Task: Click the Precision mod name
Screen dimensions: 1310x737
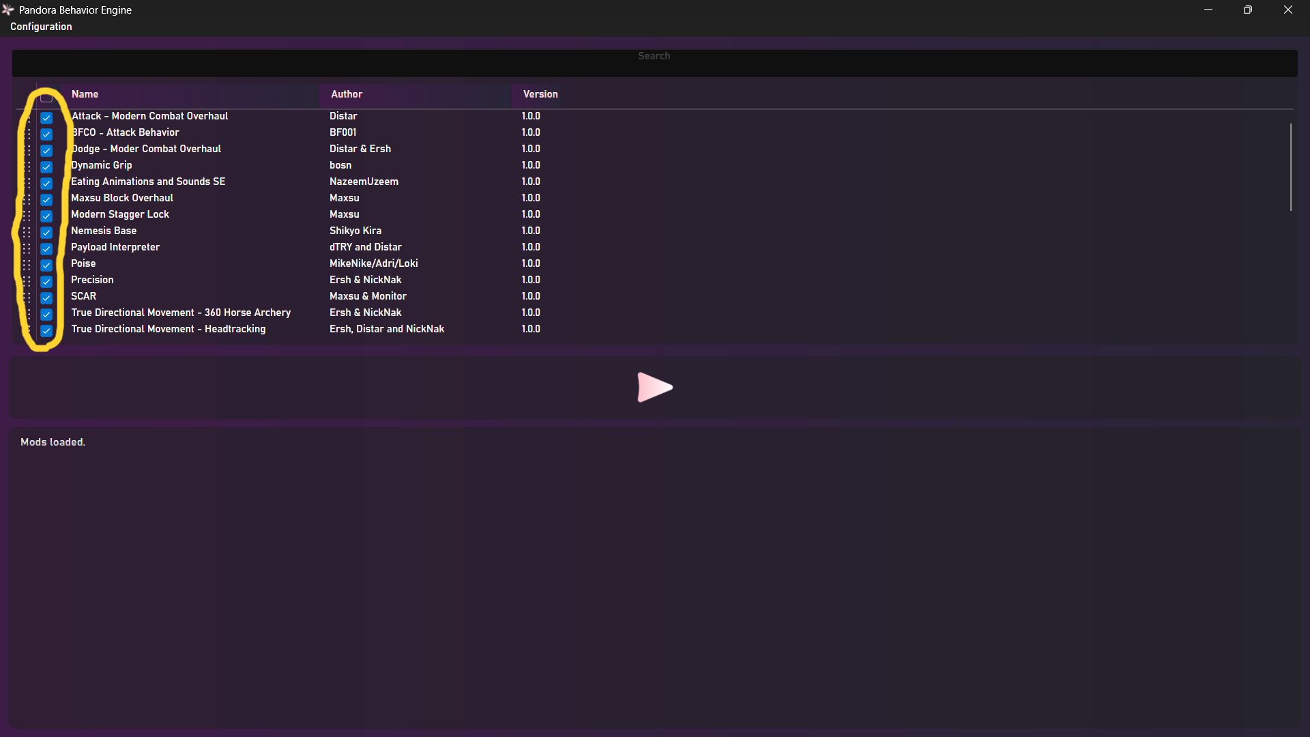Action: pos(92,280)
